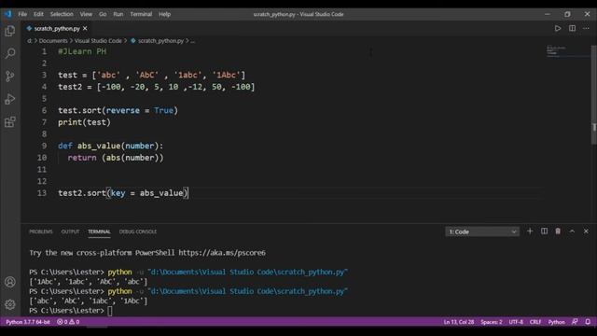Image resolution: width=597 pixels, height=336 pixels.
Task: Switch to the OUTPUT tab
Action: (x=70, y=231)
